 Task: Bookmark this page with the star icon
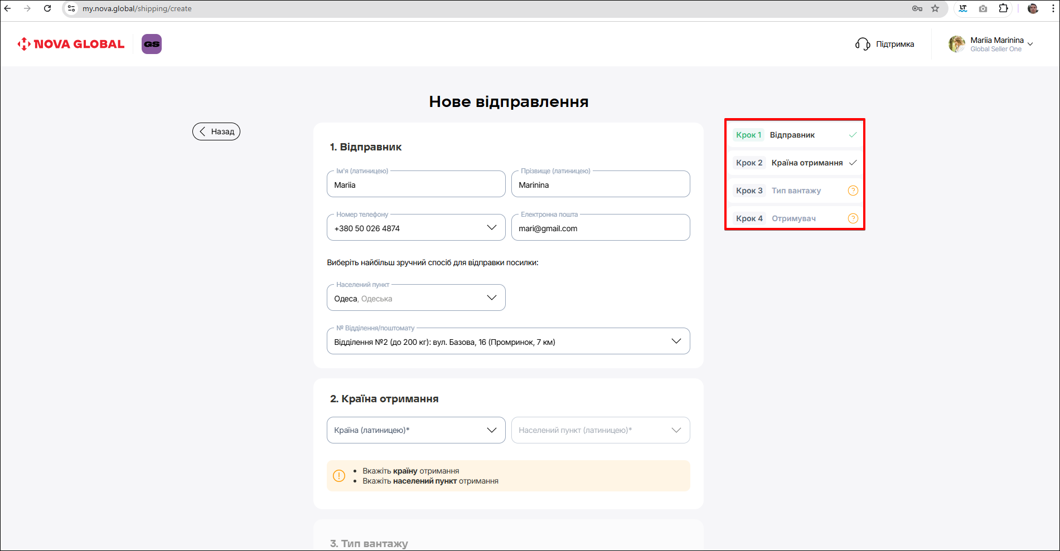935,8
